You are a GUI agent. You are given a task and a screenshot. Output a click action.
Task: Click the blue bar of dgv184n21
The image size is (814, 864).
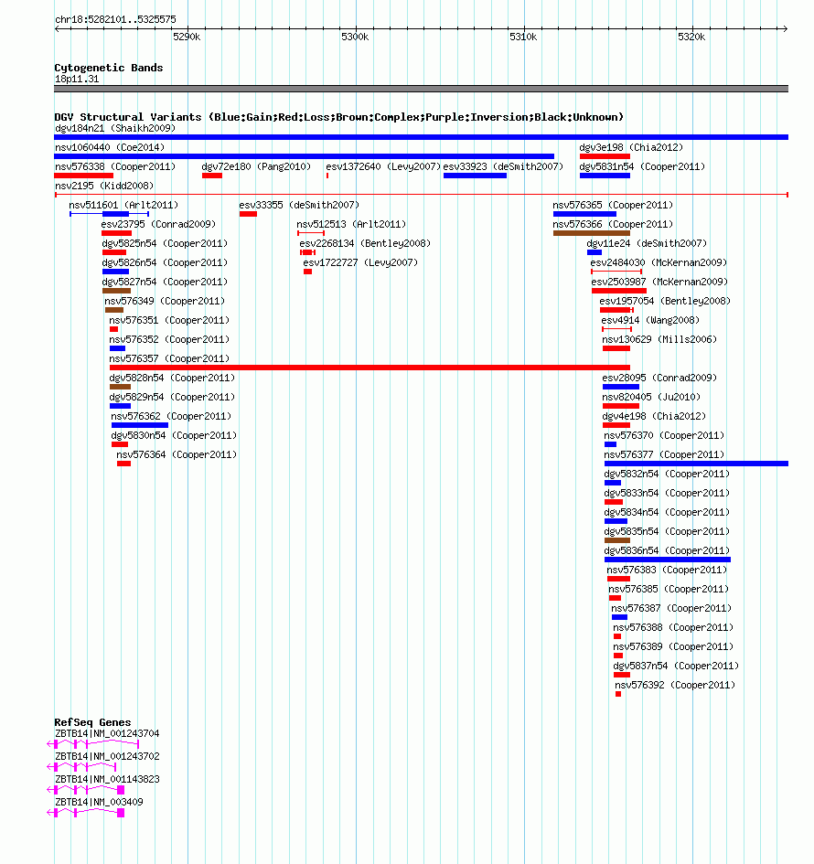(x=421, y=137)
